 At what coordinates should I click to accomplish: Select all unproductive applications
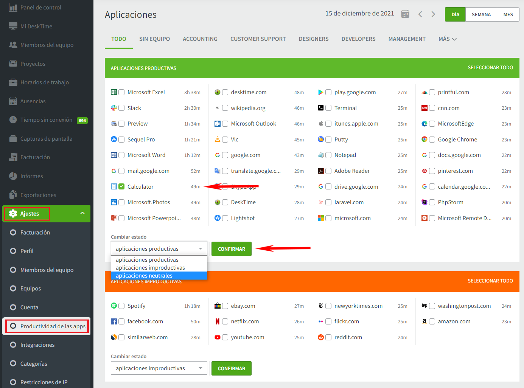click(490, 281)
